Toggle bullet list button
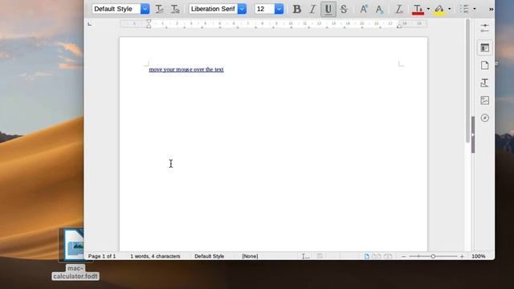 coord(464,9)
